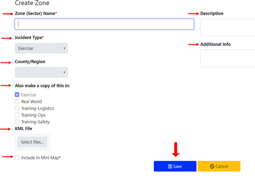Click the Incident Type dropdown arrow
The height and width of the screenshot is (179, 255).
65,48
